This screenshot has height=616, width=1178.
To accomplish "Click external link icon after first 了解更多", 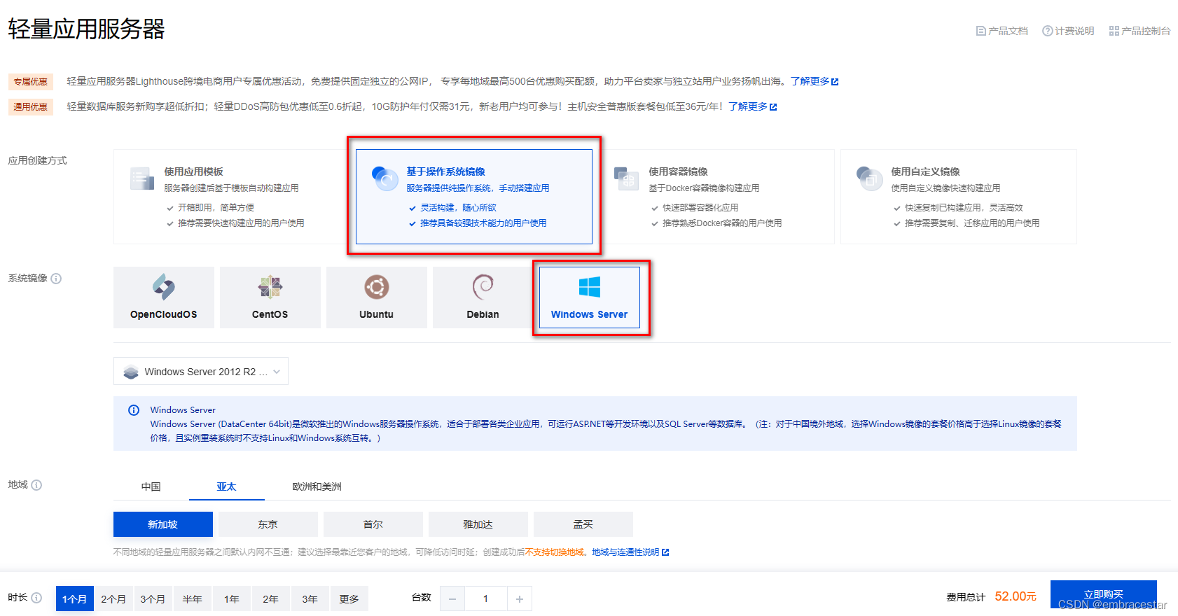I will (x=835, y=82).
